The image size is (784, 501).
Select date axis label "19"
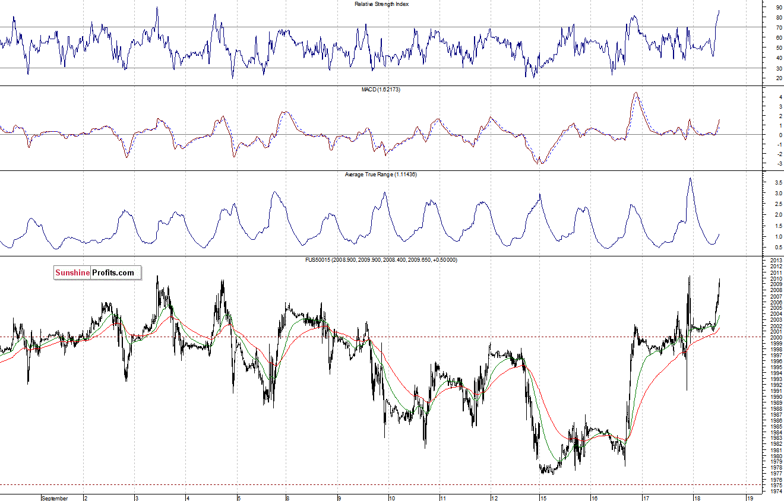[750, 498]
